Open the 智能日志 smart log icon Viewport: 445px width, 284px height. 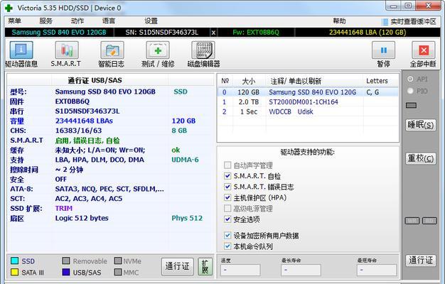click(112, 50)
